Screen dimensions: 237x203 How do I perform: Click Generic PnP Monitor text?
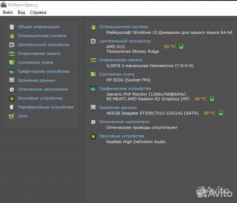pos(146,94)
